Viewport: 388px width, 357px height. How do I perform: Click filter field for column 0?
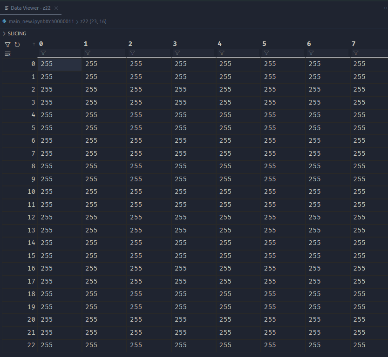pyautogui.click(x=60, y=53)
